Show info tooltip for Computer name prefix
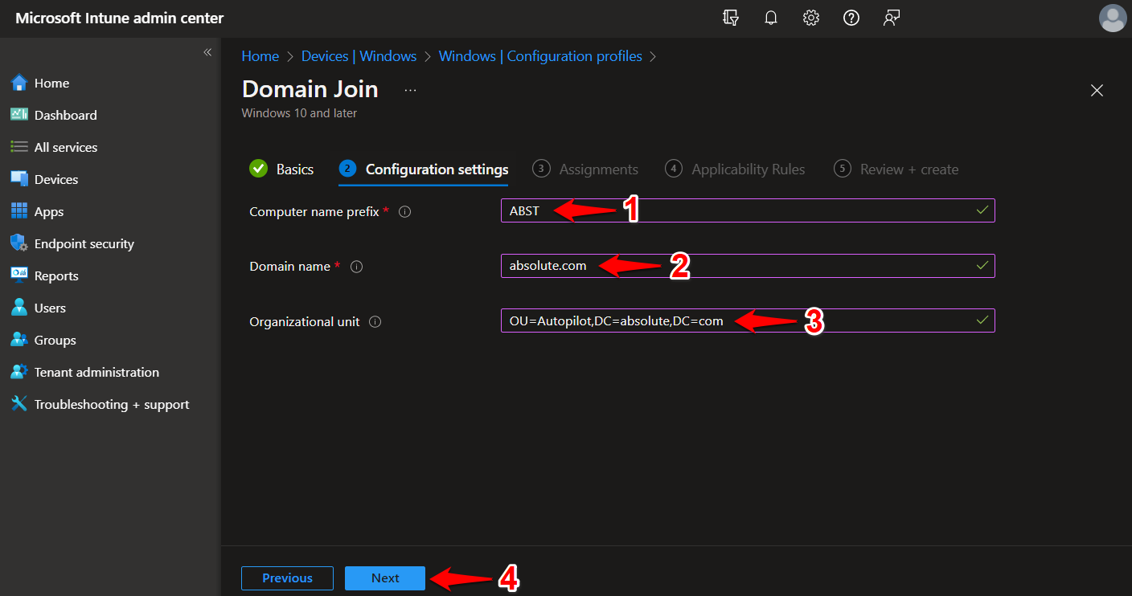The width and height of the screenshot is (1132, 596). pos(404,211)
